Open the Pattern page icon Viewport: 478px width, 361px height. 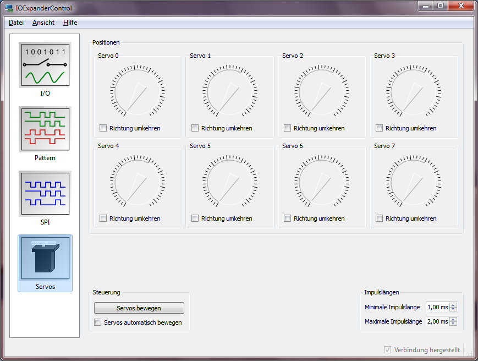tap(45, 129)
